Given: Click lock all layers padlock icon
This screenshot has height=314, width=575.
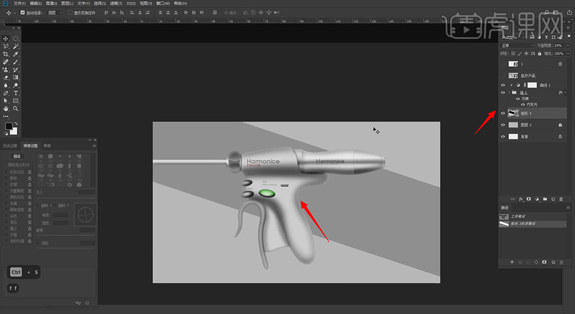Looking at the screenshot, I should [x=540, y=53].
